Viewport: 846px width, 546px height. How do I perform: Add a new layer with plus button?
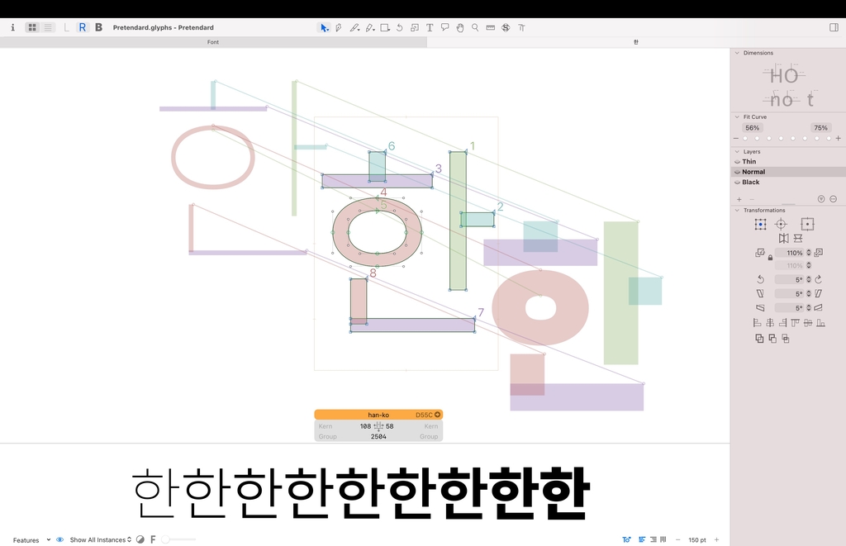pyautogui.click(x=739, y=199)
